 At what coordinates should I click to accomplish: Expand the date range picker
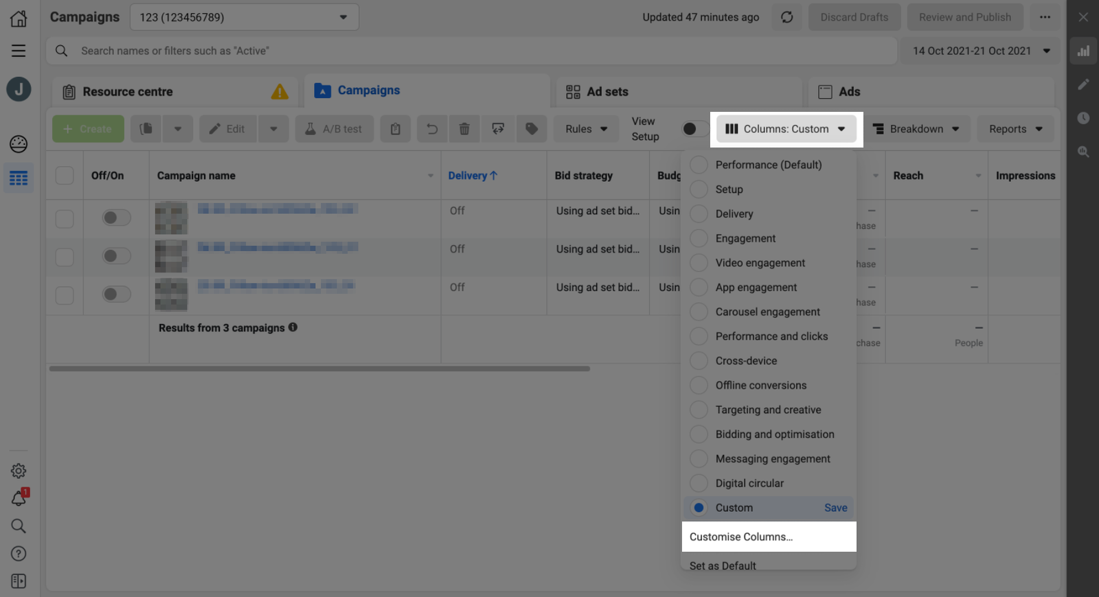click(x=981, y=51)
